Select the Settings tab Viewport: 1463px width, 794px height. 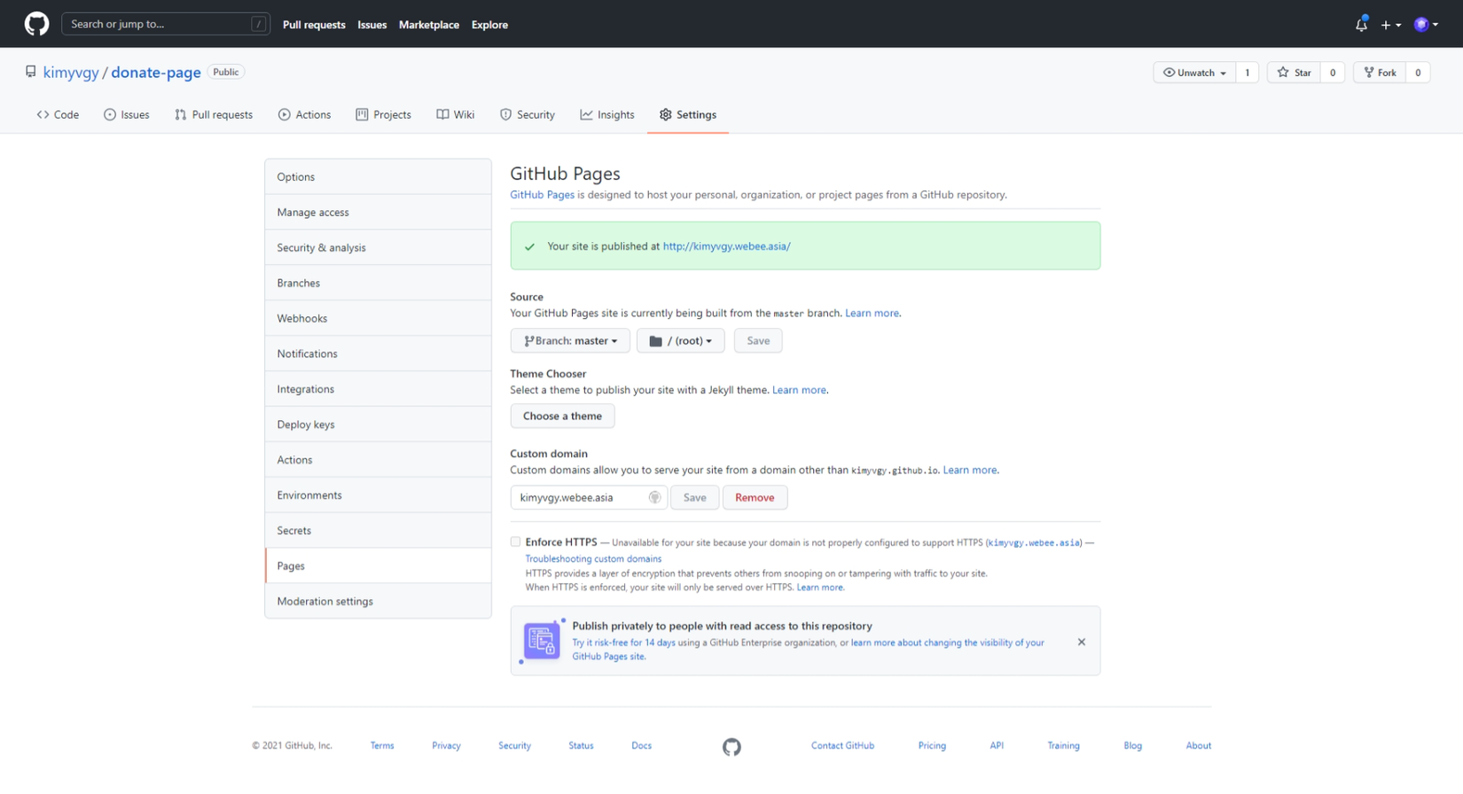[x=688, y=114]
